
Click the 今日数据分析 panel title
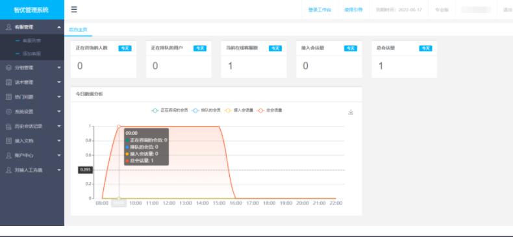[90, 94]
